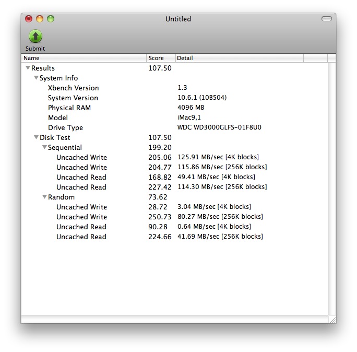Zoom window using the green titlebar button

point(51,19)
